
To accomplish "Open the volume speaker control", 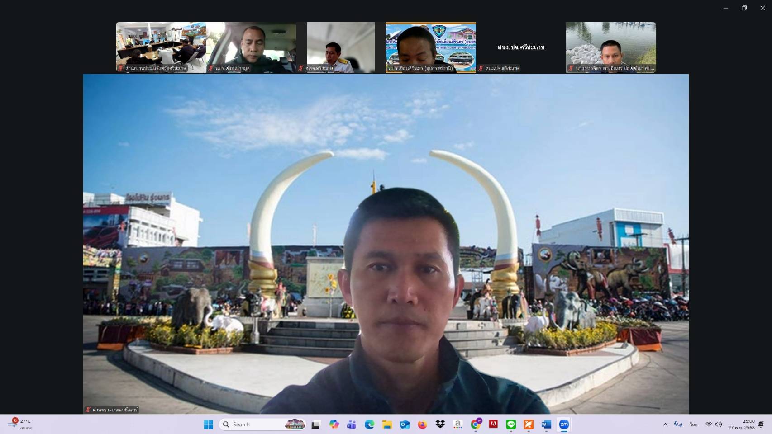I will (x=719, y=425).
